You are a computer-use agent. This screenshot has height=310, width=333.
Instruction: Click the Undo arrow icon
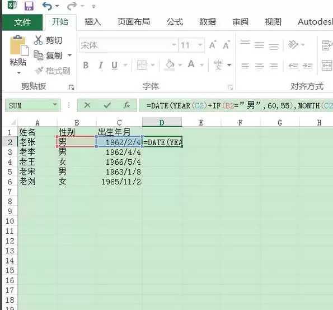point(47,6)
